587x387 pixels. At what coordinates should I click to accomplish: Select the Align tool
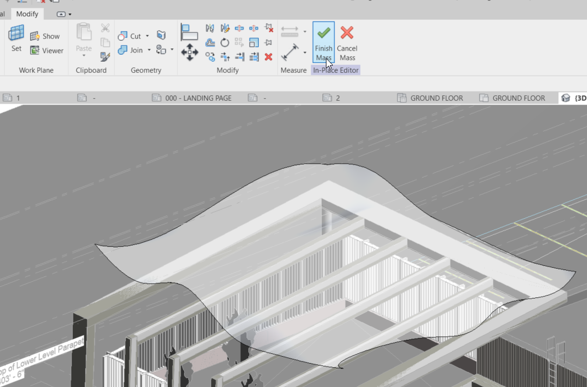(189, 32)
